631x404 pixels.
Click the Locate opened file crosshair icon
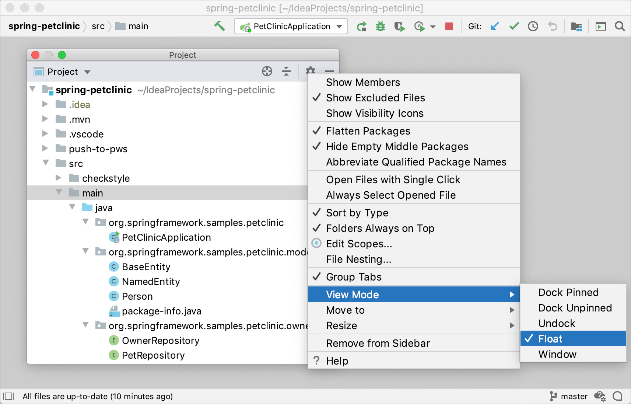click(267, 71)
